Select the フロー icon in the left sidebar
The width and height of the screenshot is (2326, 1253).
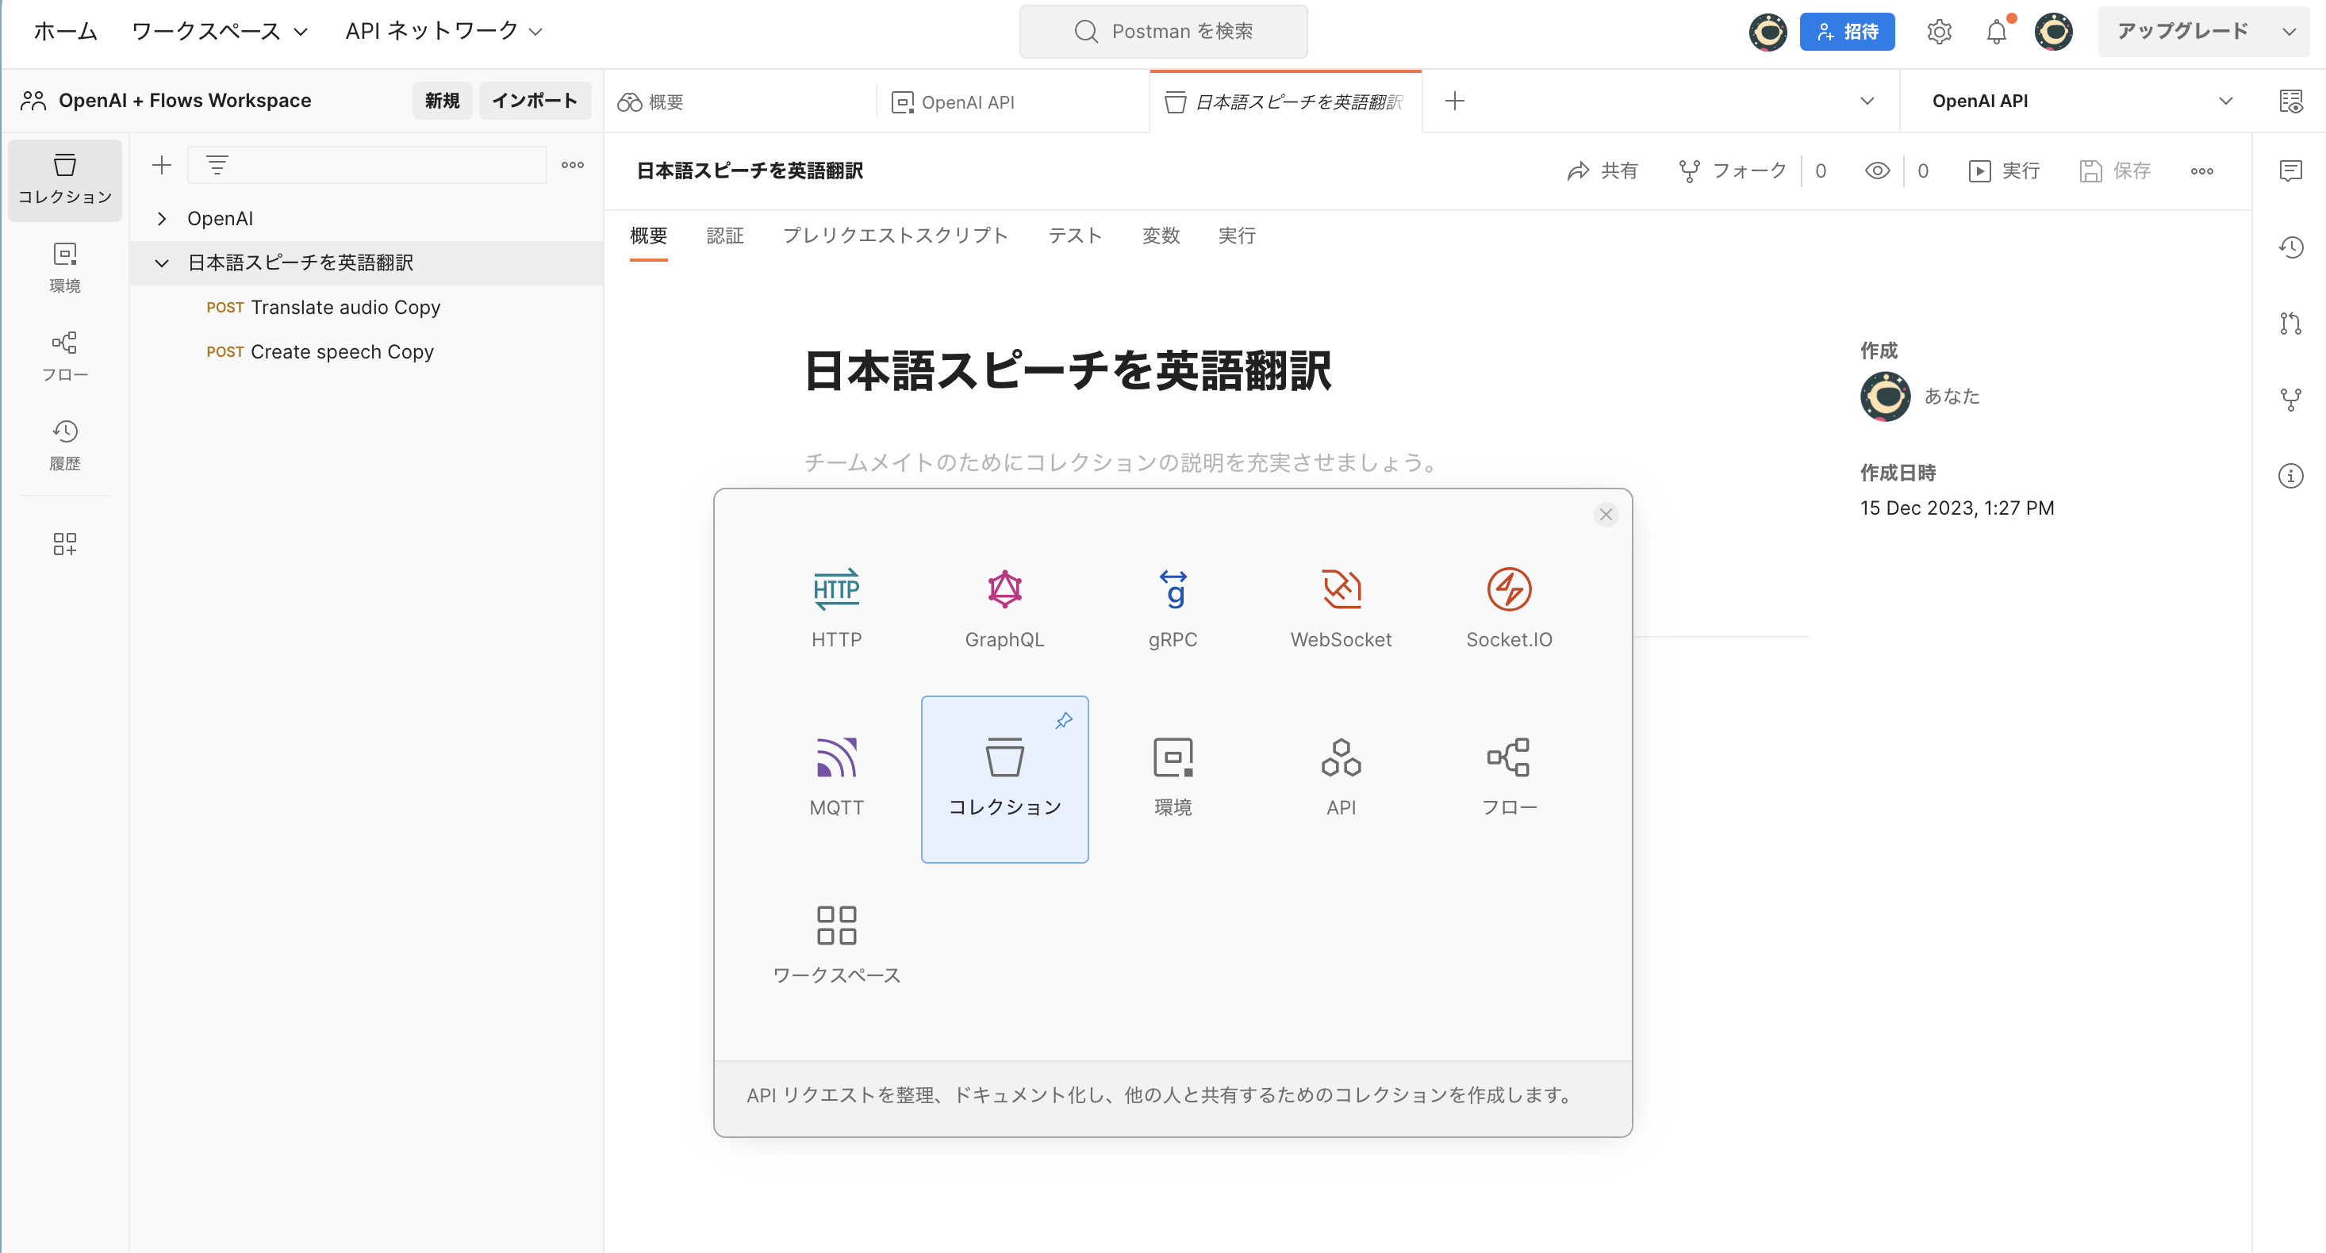(64, 354)
